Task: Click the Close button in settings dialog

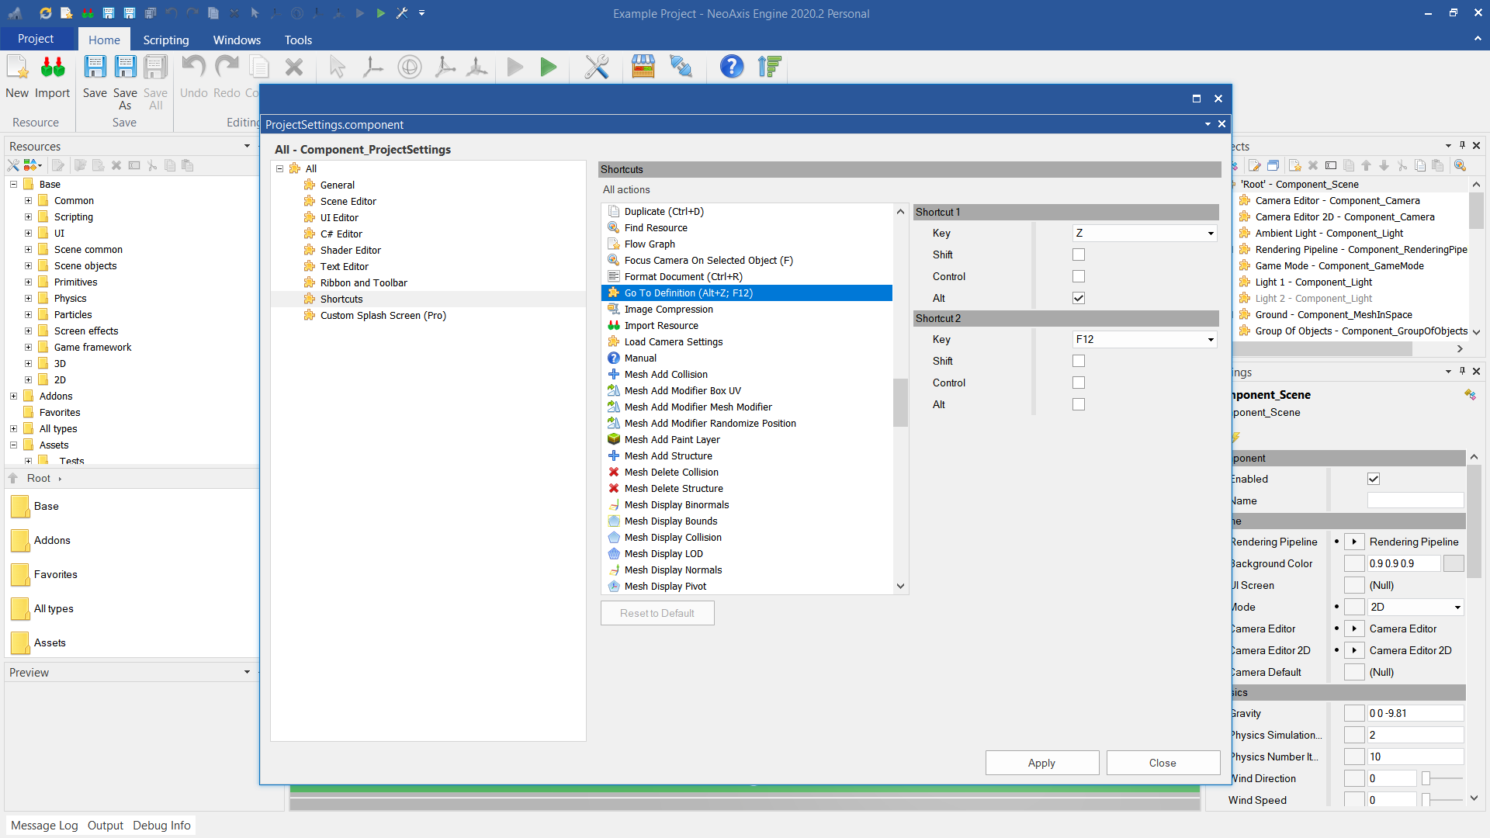Action: (1163, 763)
